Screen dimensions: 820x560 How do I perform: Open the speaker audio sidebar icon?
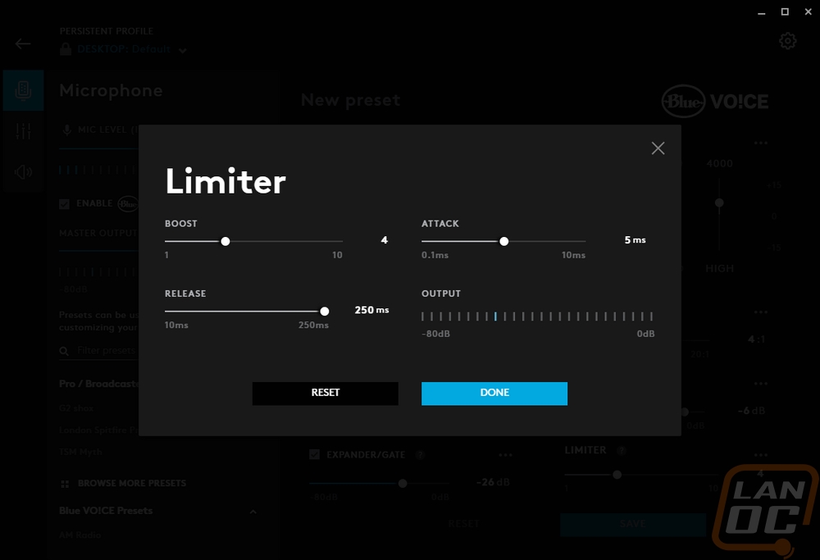23,171
